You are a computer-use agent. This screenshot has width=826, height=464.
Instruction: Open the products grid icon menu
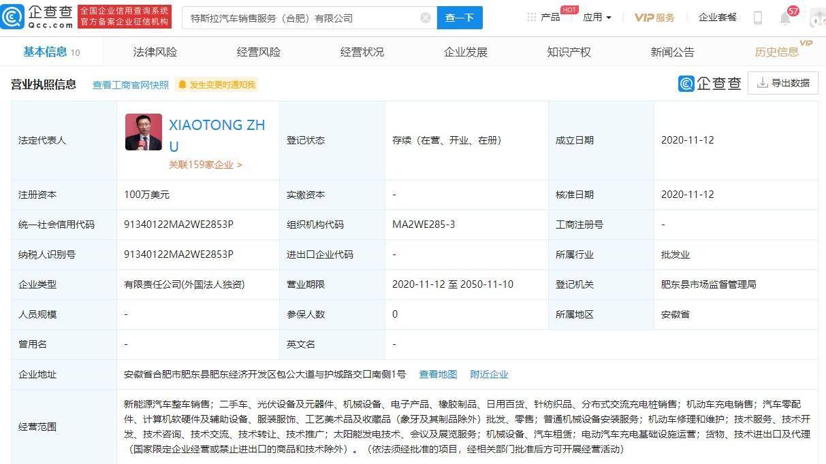click(531, 17)
